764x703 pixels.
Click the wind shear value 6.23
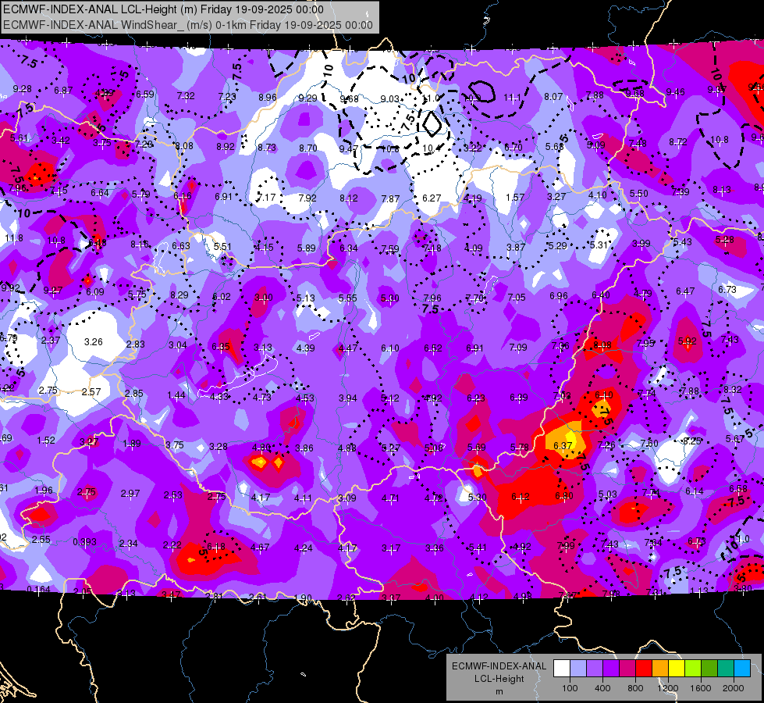tap(476, 398)
